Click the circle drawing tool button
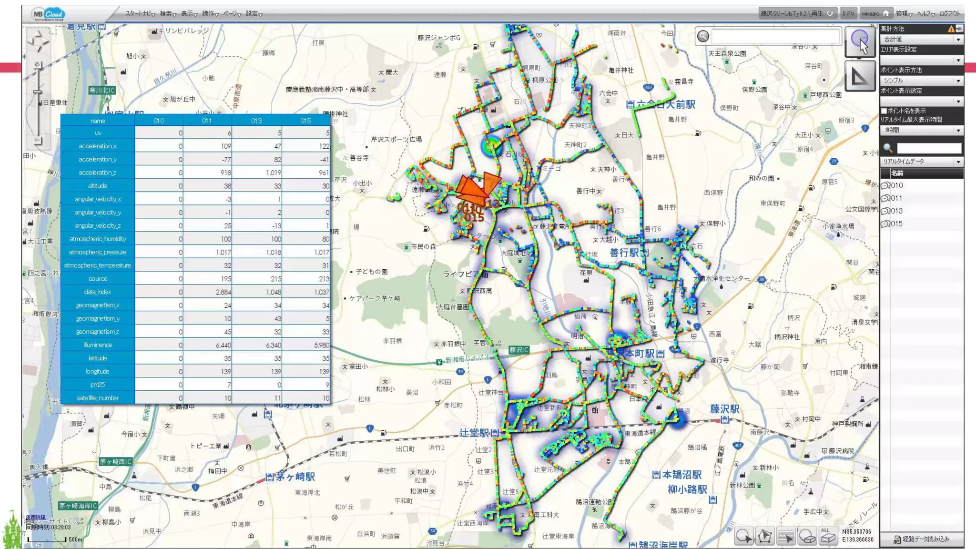This screenshot has height=549, width=976. coord(860,41)
